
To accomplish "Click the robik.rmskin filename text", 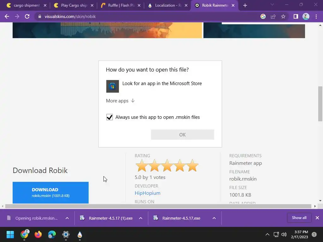I will pos(243,179).
